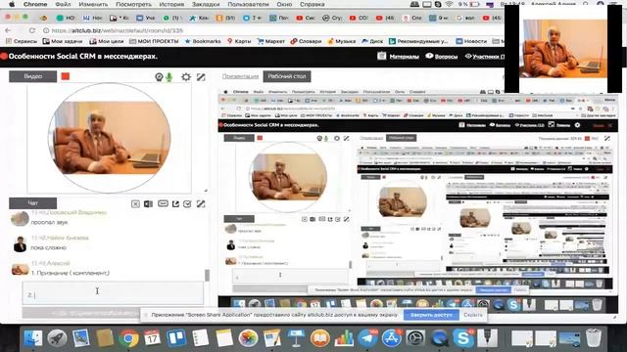Click the Материалы clipboard icon

pos(382,56)
